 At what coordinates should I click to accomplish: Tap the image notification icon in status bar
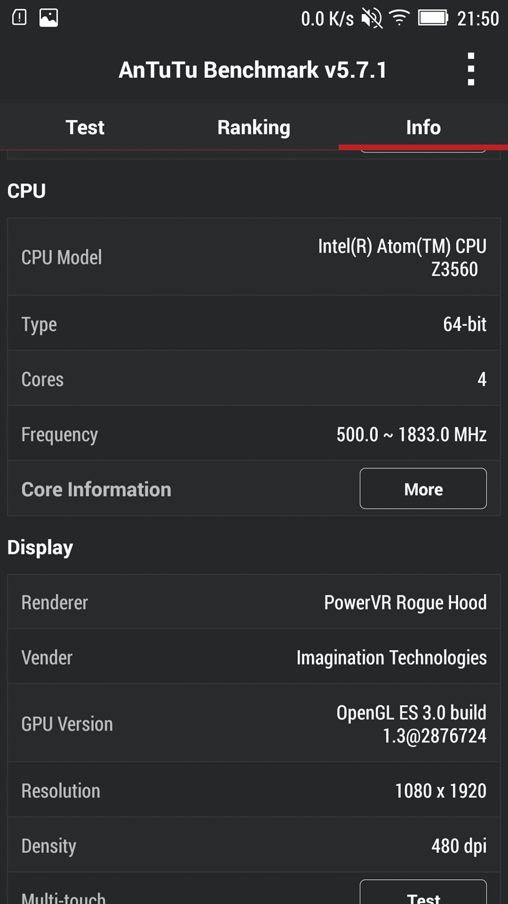tap(49, 17)
